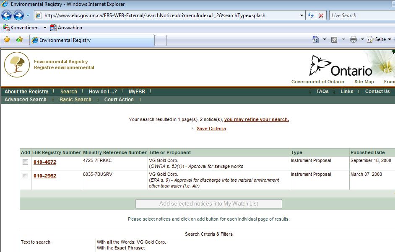The image size is (395, 252).
Task: Expand the address bar history dropdown
Action: (301, 15)
